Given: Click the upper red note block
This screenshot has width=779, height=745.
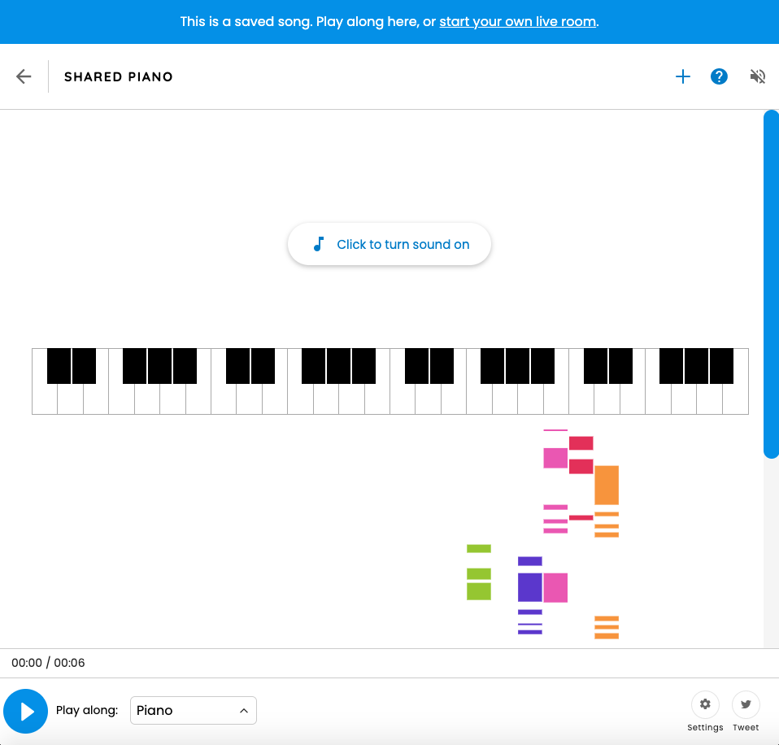Looking at the screenshot, I should point(581,442).
